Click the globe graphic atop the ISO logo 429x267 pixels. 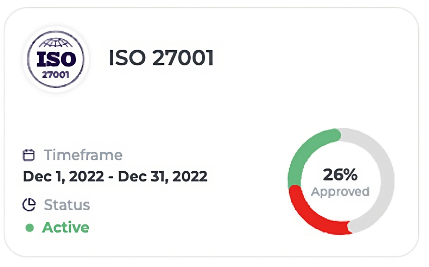[x=56, y=43]
